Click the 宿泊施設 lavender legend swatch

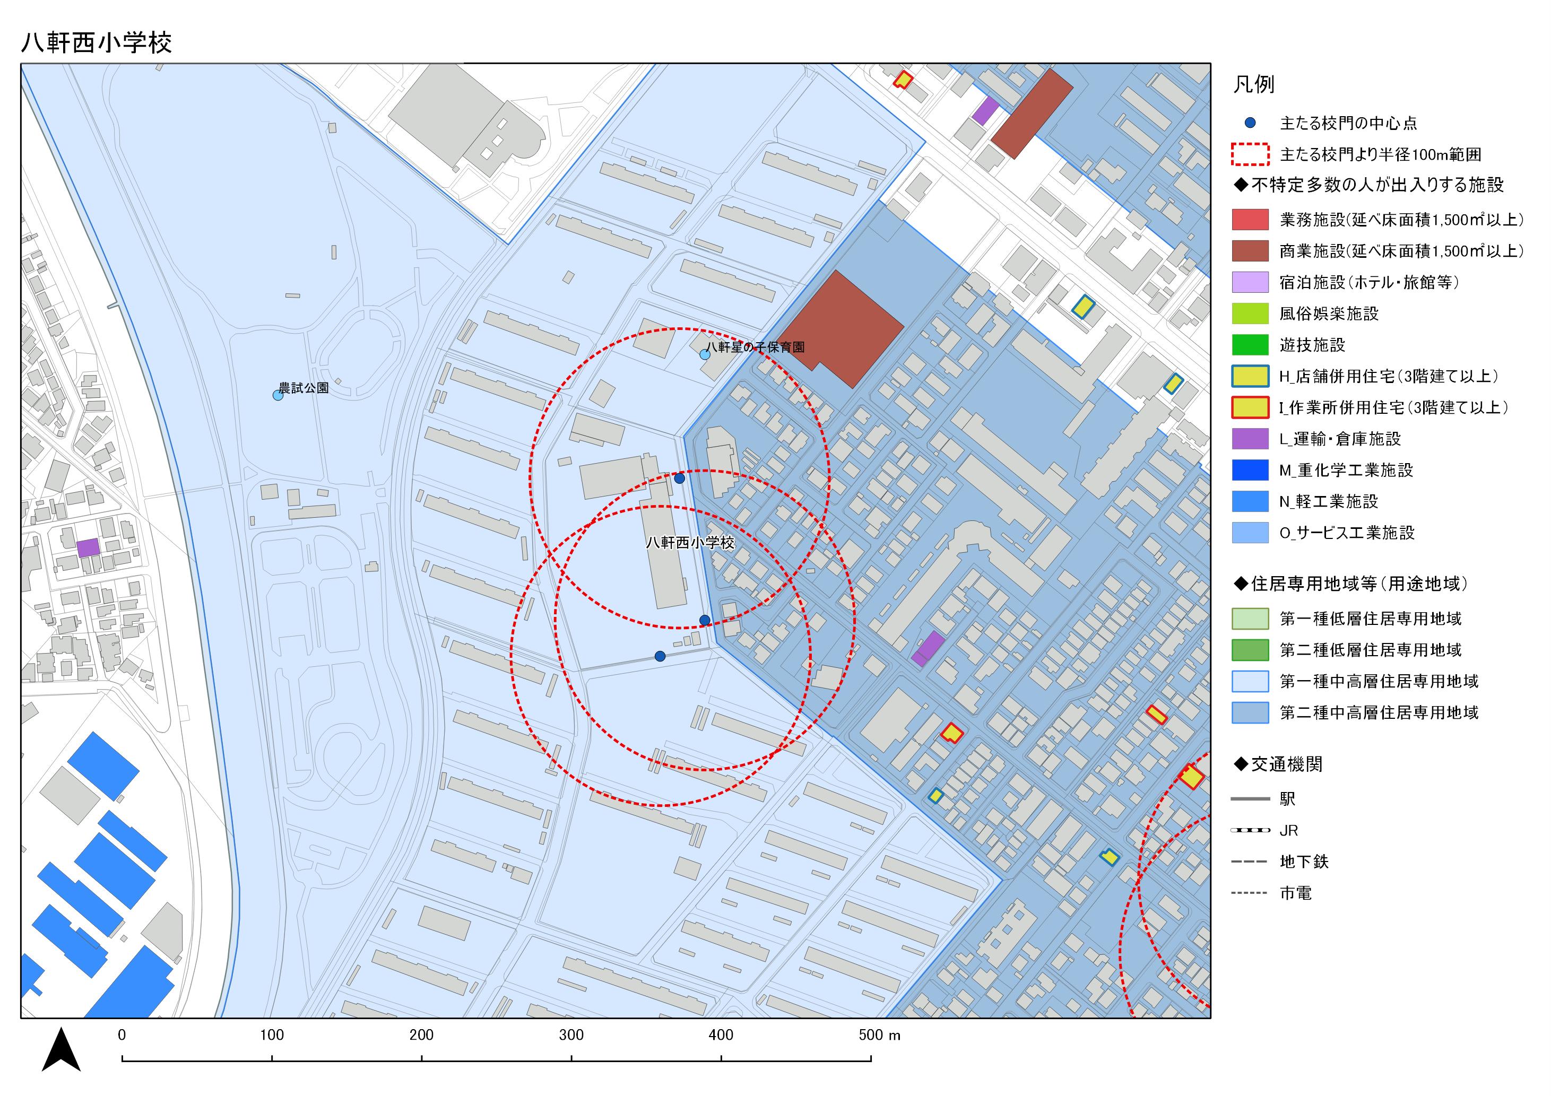(x=1250, y=282)
